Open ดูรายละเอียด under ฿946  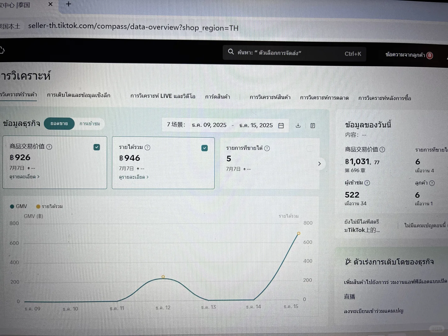[134, 177]
